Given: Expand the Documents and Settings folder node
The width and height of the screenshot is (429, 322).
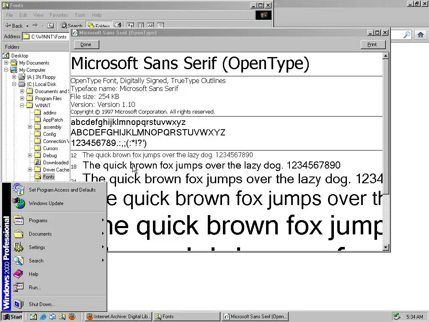Looking at the screenshot, I should (x=22, y=91).
